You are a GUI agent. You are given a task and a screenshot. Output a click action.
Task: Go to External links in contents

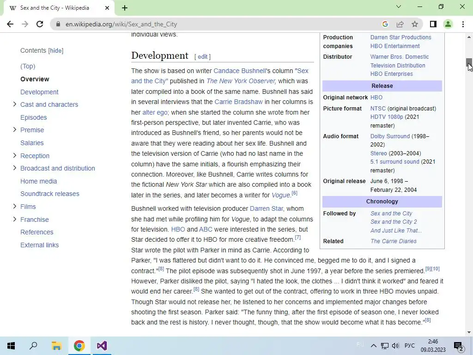pos(40,245)
